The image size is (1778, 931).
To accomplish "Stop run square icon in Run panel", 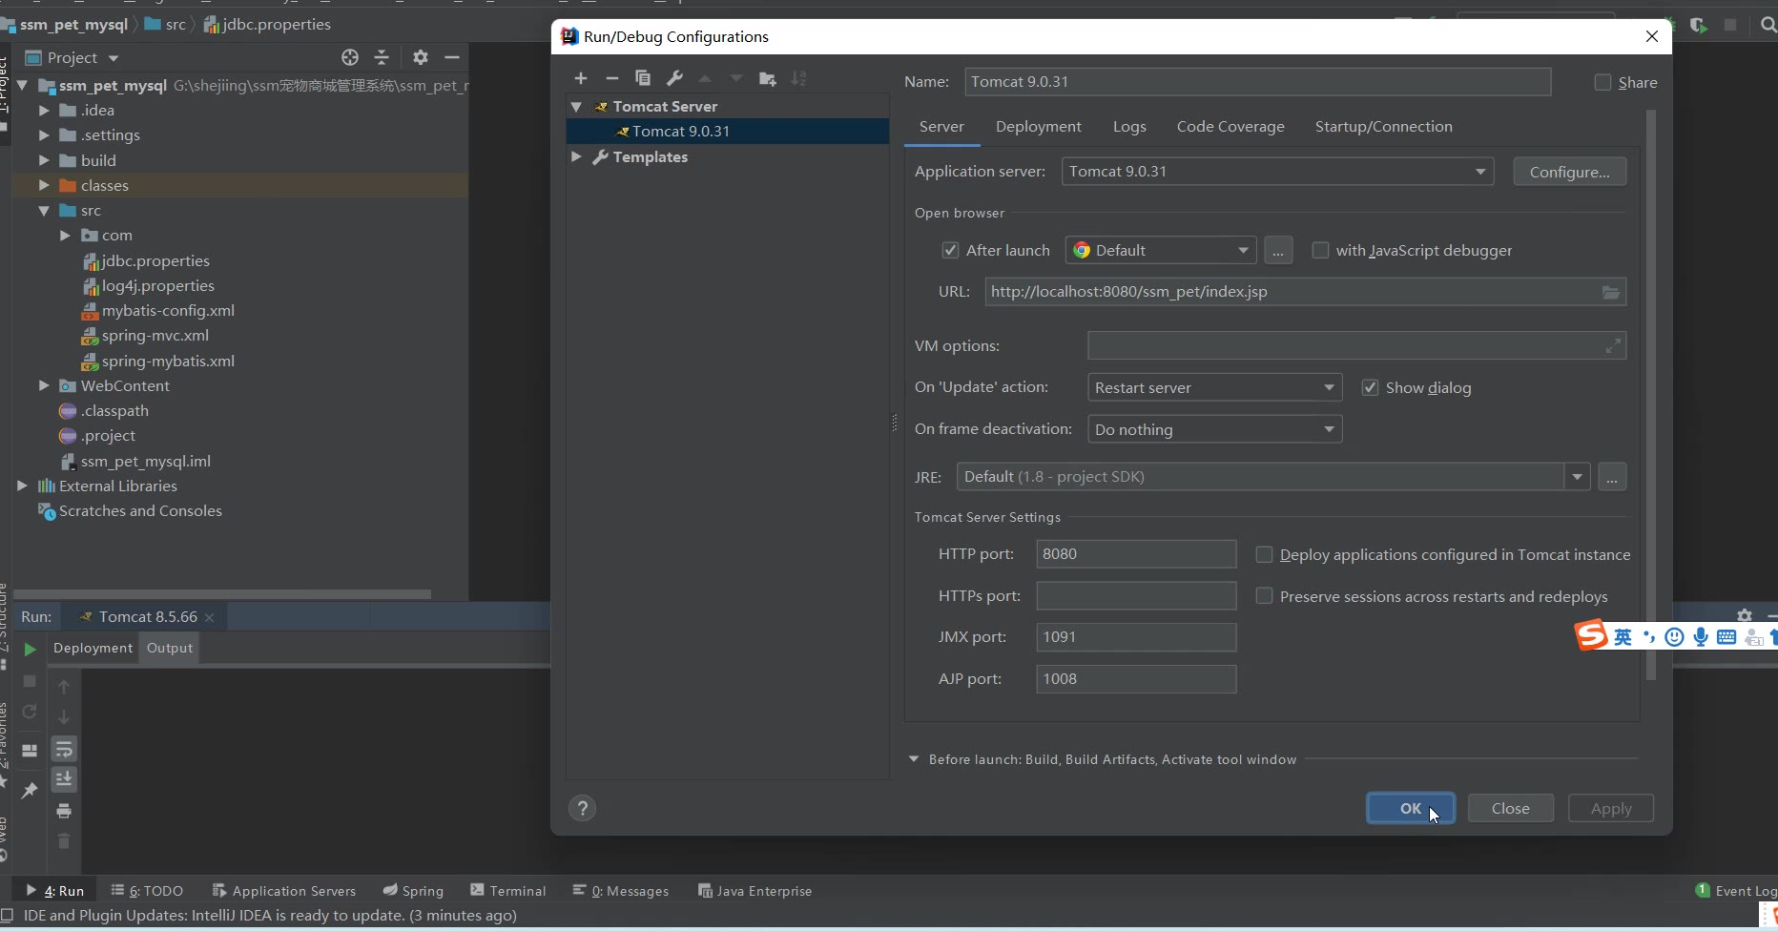I will click(x=30, y=681).
